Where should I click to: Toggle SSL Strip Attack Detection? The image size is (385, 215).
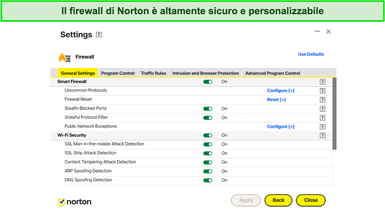[x=208, y=154]
